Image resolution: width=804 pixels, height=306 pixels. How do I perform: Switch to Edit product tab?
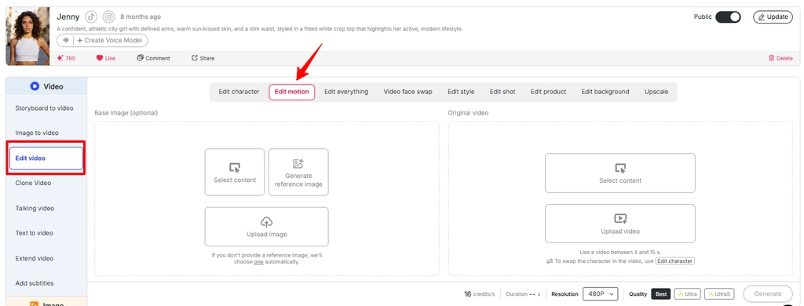coord(548,92)
